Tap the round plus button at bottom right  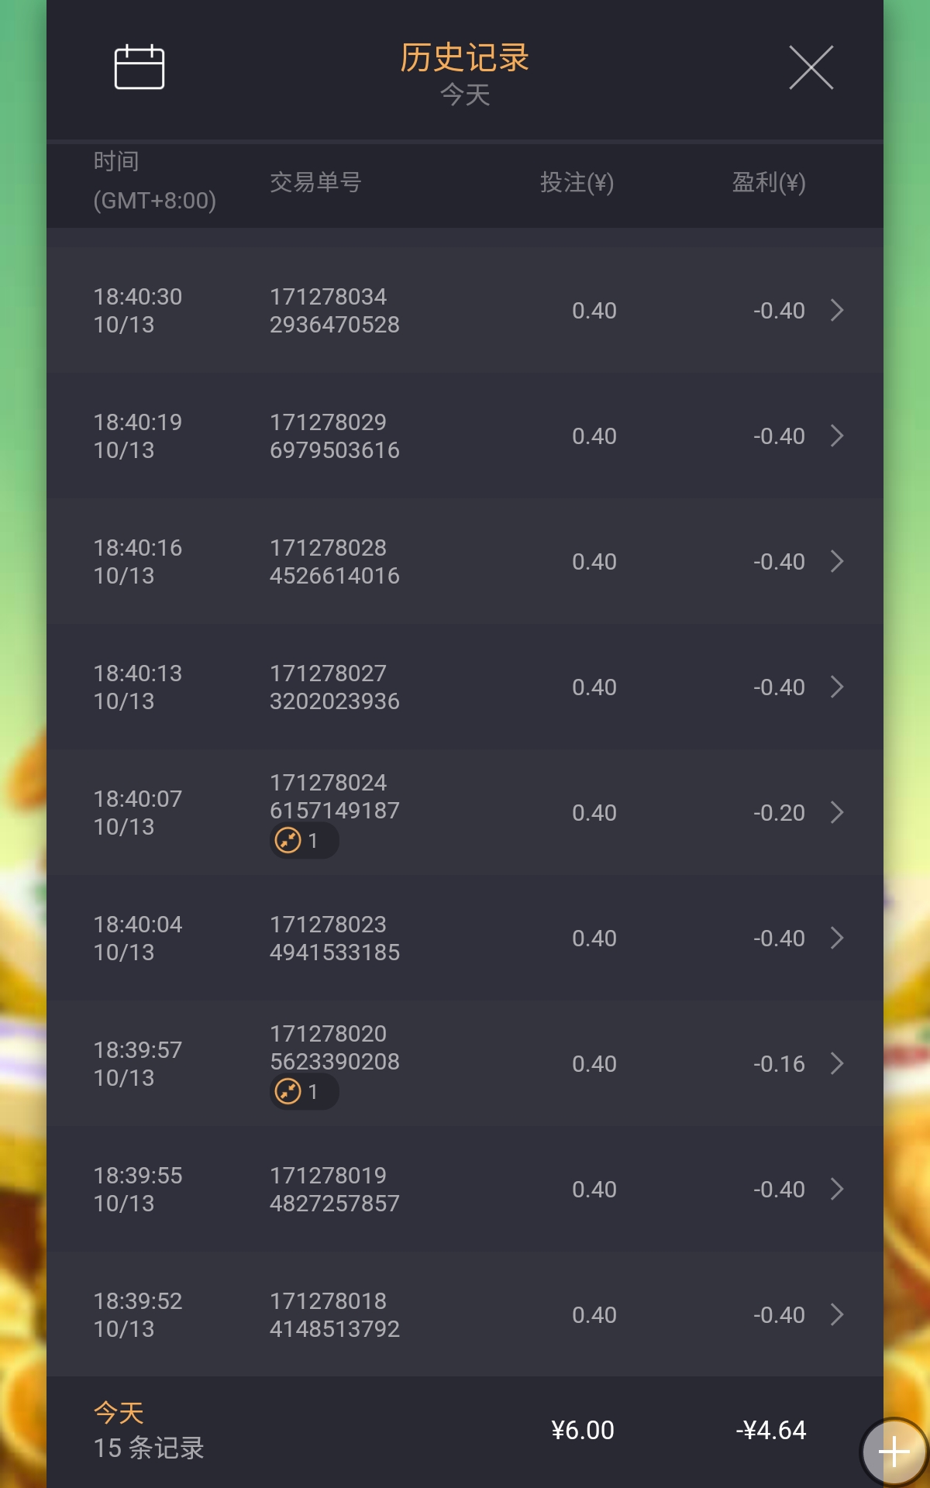(894, 1451)
